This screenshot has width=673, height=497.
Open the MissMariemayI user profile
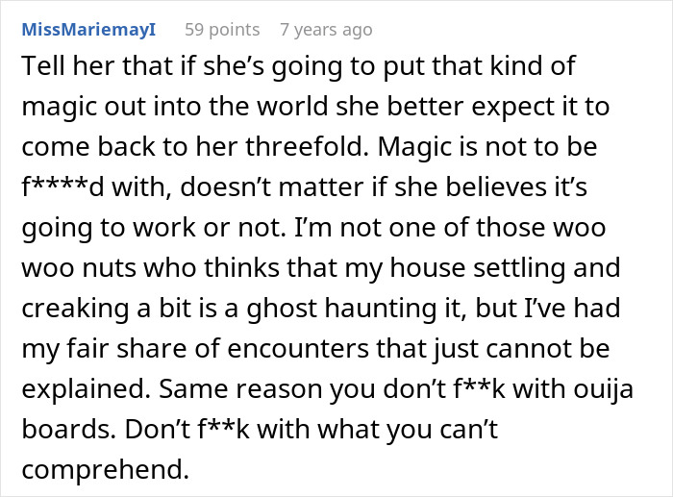88,30
